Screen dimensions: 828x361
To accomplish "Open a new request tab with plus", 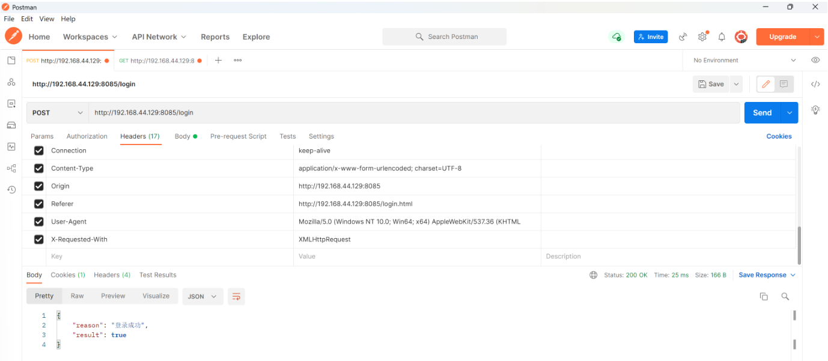I will coord(218,60).
